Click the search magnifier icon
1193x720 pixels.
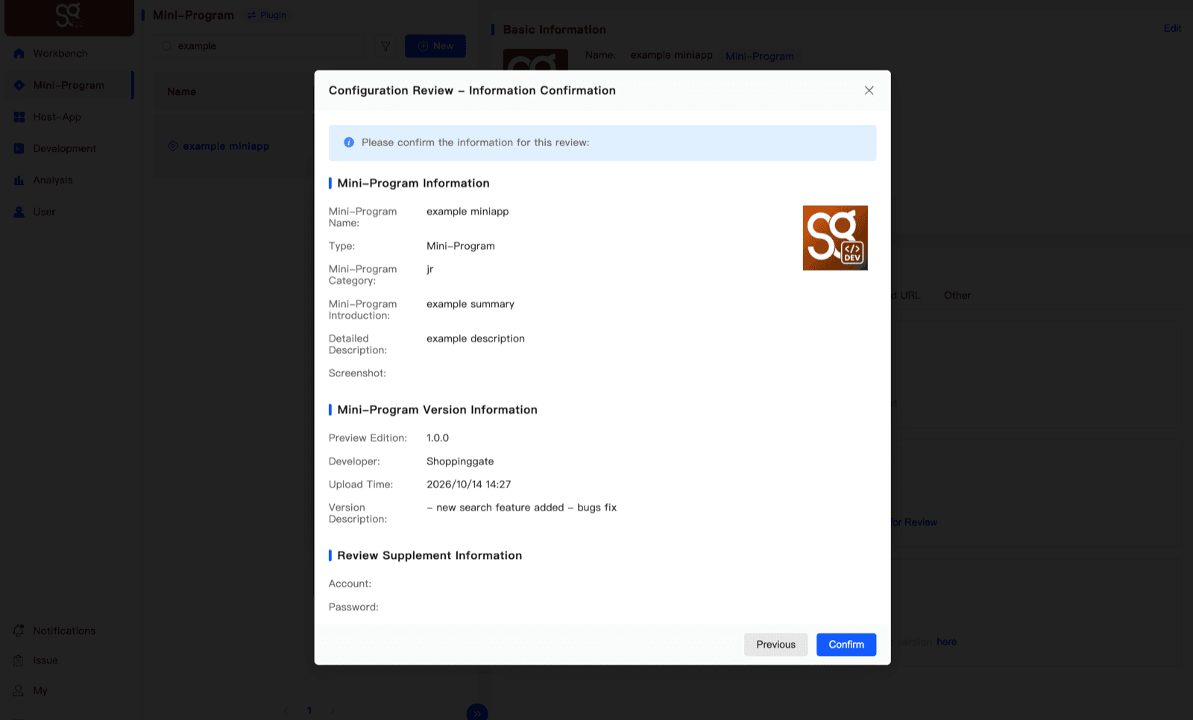167,46
